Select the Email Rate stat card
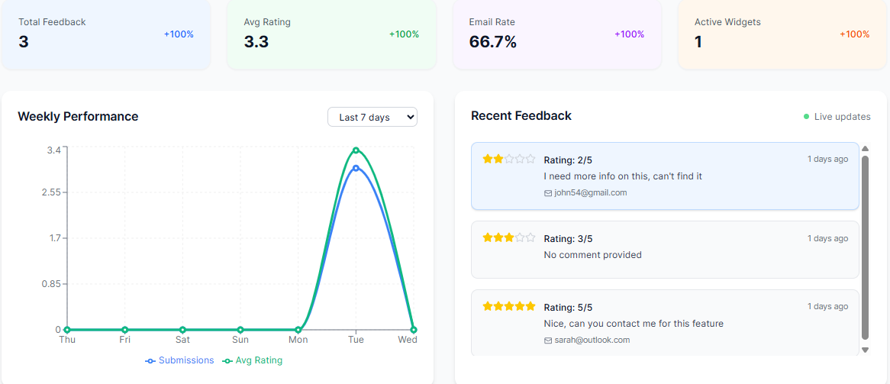Image resolution: width=890 pixels, height=384 pixels. (556, 34)
